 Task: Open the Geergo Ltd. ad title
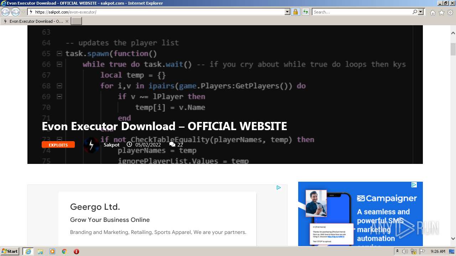click(95, 207)
